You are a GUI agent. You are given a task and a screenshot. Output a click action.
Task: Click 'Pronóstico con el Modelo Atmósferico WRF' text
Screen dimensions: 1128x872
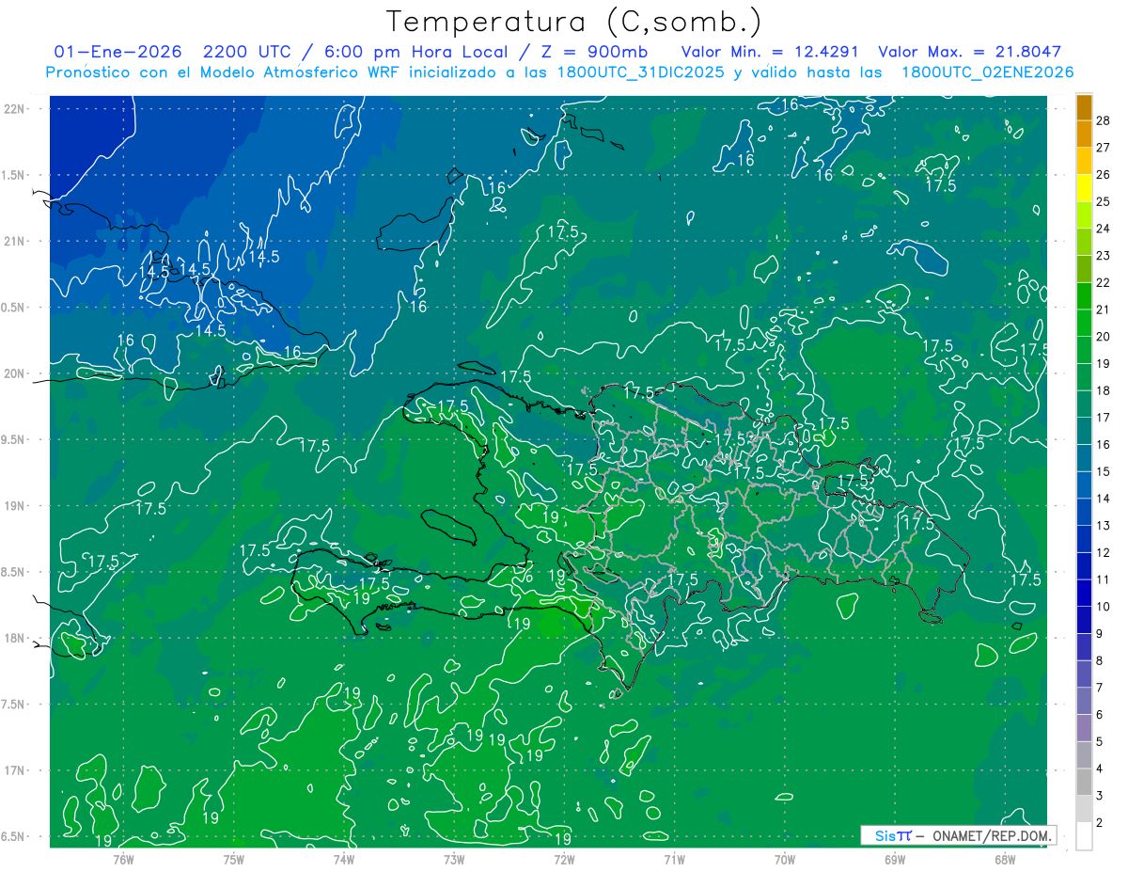[224, 72]
